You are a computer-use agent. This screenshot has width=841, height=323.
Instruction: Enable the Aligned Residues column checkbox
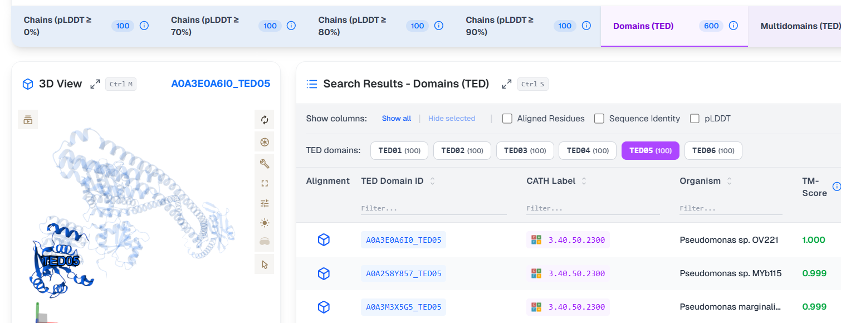point(507,119)
